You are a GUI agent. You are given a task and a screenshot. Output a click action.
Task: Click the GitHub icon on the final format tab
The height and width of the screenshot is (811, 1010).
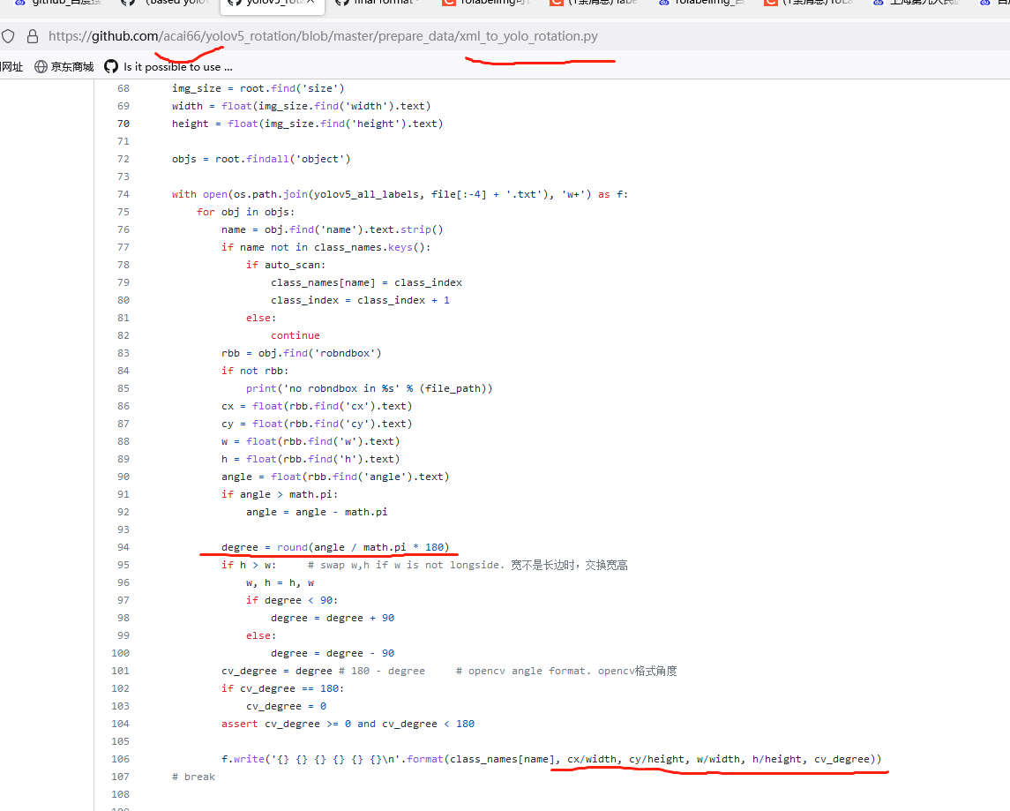[x=341, y=4]
